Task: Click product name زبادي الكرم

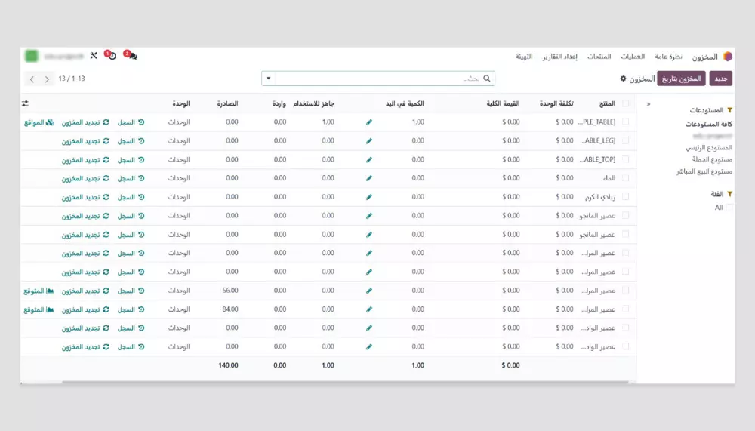Action: point(600,197)
